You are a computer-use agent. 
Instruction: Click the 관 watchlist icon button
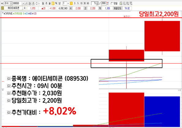coord(30,3)
